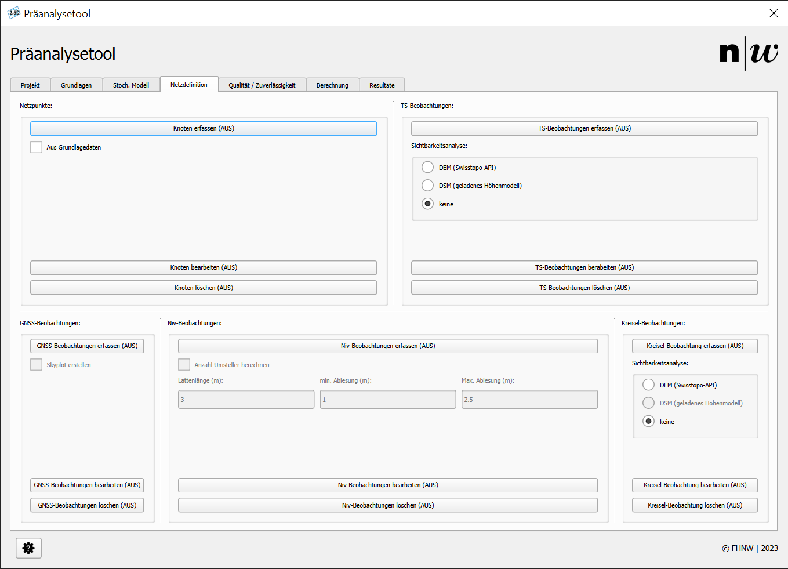Click TS-Beobachtungen berabeiten (AUS) button
Image resolution: width=788 pixels, height=569 pixels.
coord(584,267)
